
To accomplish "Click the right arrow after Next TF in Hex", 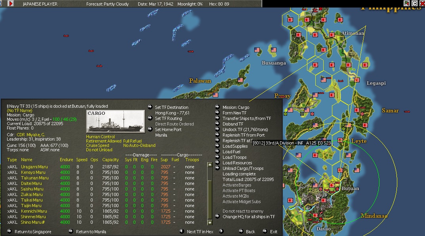I will pos(221,231).
